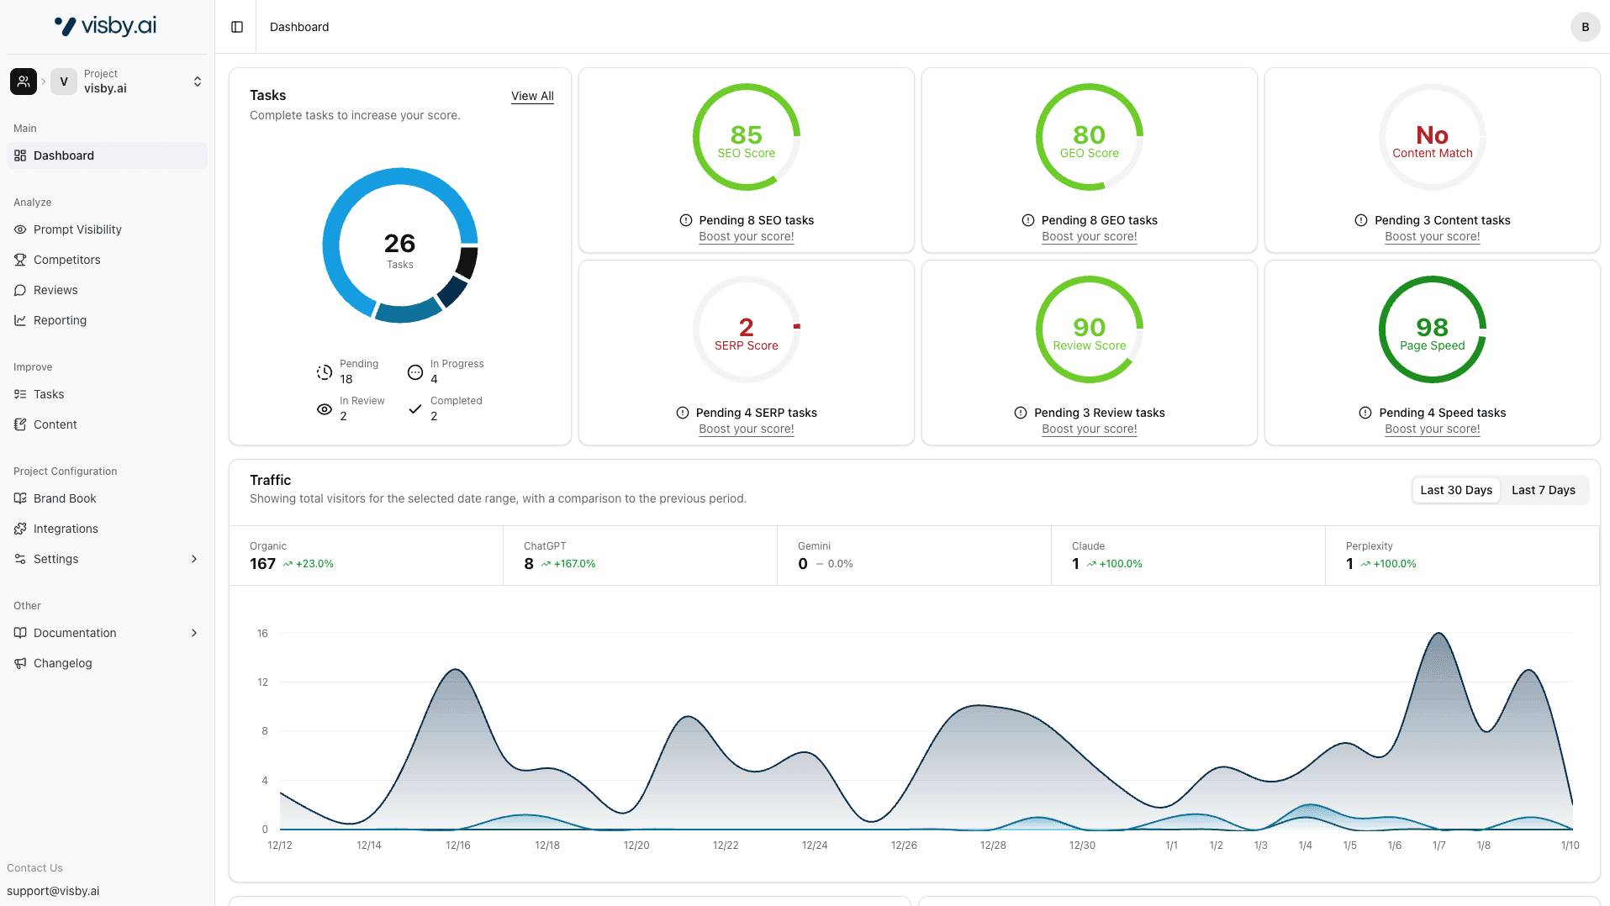Select Dashboard in the Main menu
The width and height of the screenshot is (1610, 906).
(64, 155)
